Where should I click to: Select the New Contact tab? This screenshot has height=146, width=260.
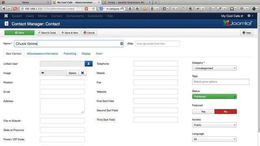[14, 54]
